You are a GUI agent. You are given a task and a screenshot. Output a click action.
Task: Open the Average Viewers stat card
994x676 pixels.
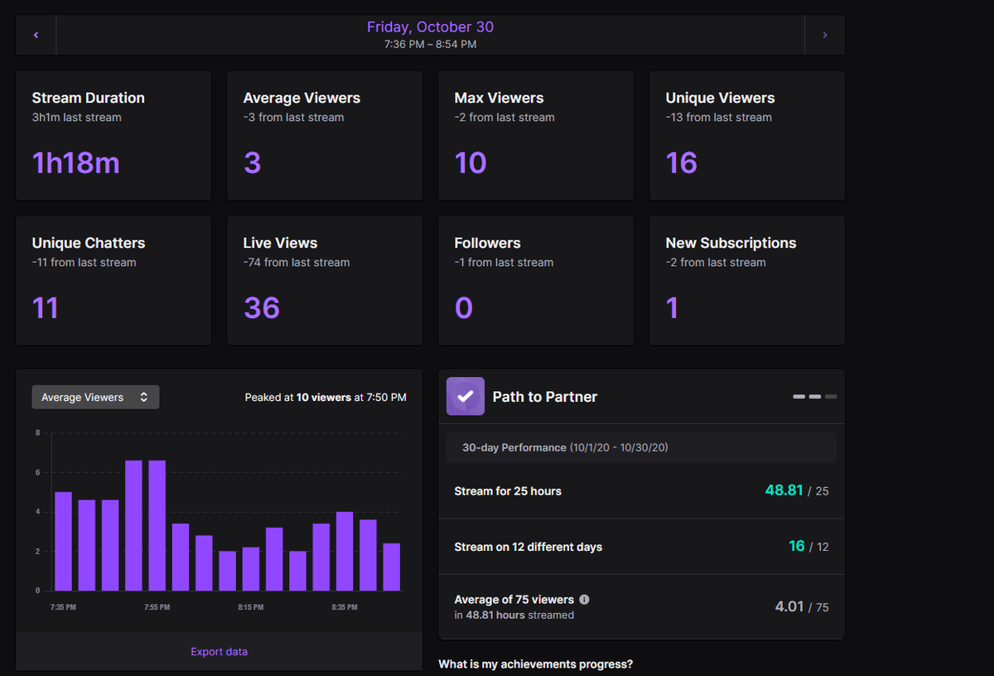click(325, 135)
